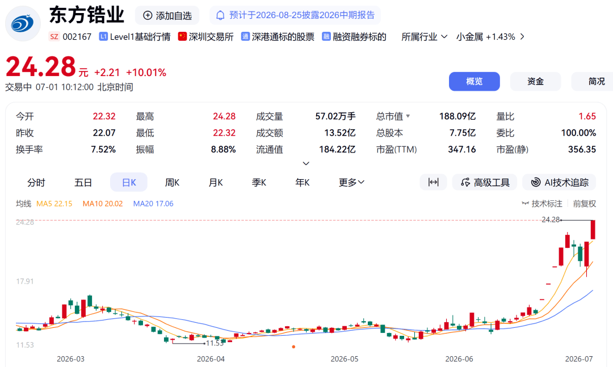Screen dimensions: 613x367
Task: Click the China flag icon for 深圳交易所
Action: pos(182,36)
